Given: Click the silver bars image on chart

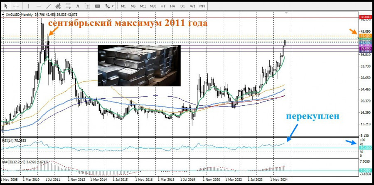Looking at the screenshot, I should point(139,66).
